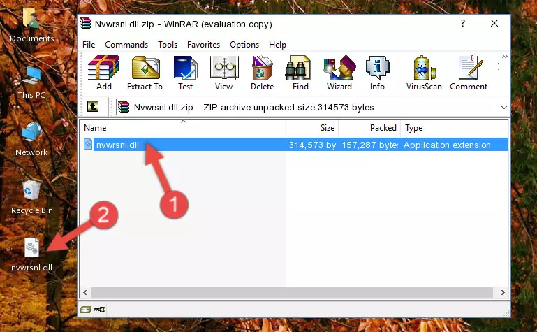Click the 157,287 packed size cell

point(370,145)
